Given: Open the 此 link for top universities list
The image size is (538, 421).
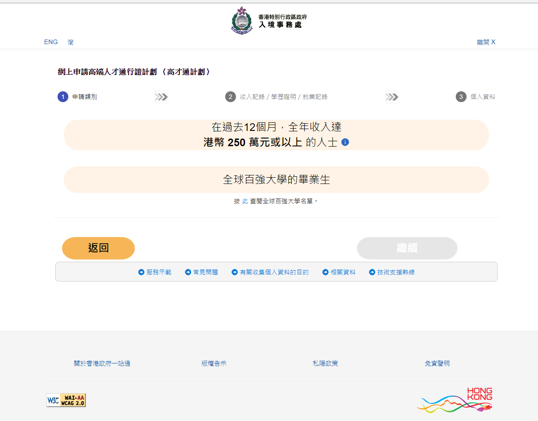Looking at the screenshot, I should (245, 201).
